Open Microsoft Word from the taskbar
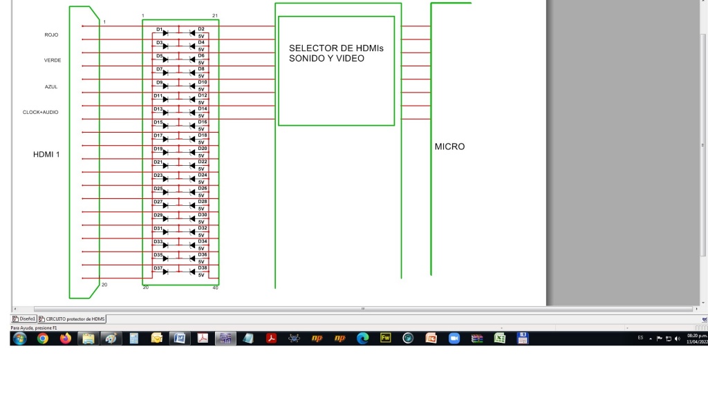This screenshot has width=708, height=398. click(180, 339)
